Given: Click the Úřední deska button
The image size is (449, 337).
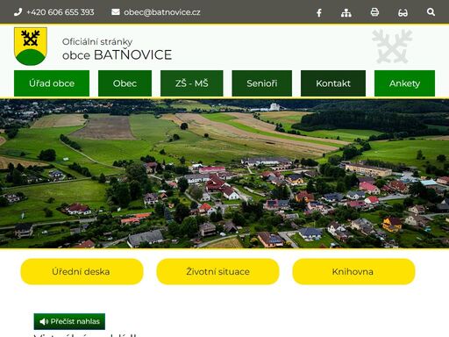Looking at the screenshot, I should tap(82, 271).
